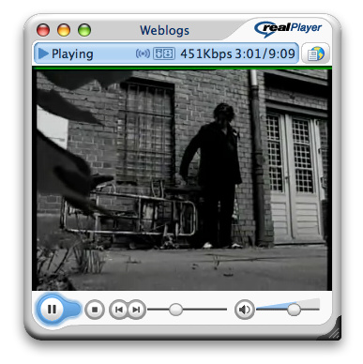Click the 451Kbps bitrate readout
This screenshot has height=364, width=363.
(x=206, y=53)
